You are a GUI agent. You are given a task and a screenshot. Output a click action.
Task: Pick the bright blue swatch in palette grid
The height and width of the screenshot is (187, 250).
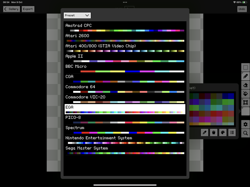231,96
